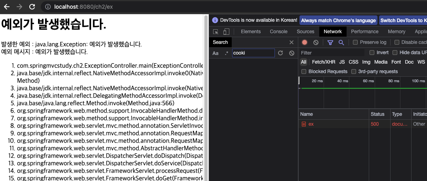
Task: Open site information icon in address bar
Action: tap(48, 7)
